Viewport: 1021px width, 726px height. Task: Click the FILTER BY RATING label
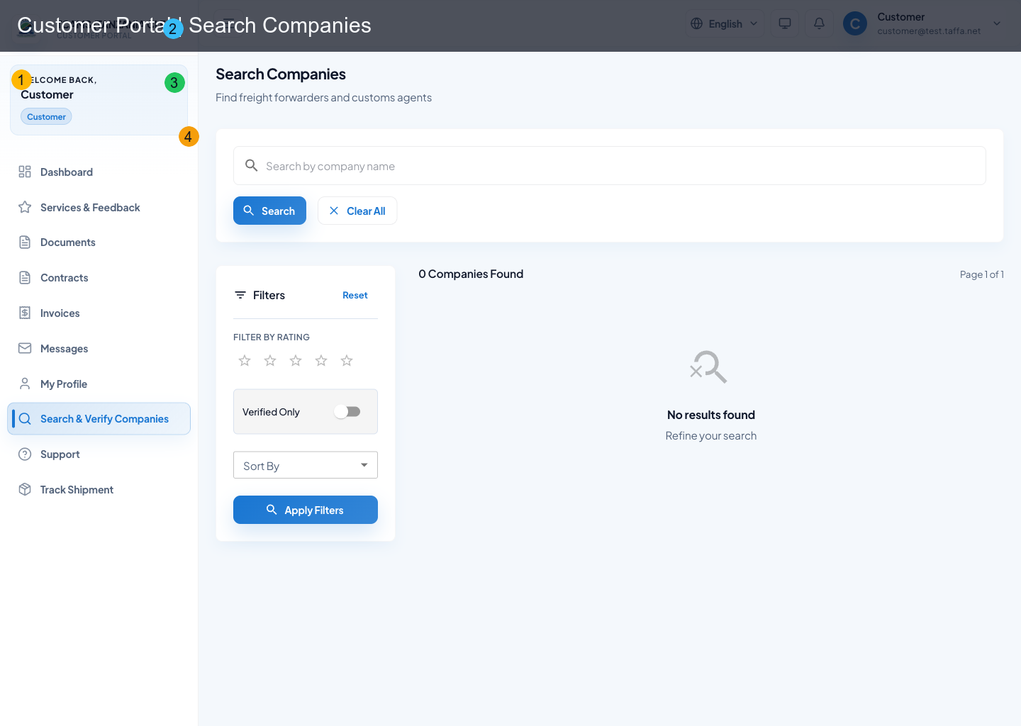coord(272,337)
